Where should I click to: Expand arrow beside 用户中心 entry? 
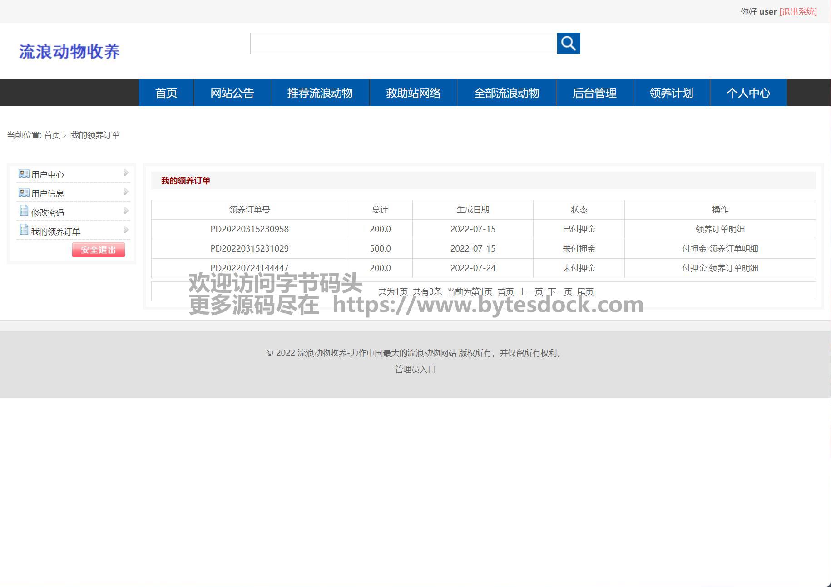click(126, 173)
